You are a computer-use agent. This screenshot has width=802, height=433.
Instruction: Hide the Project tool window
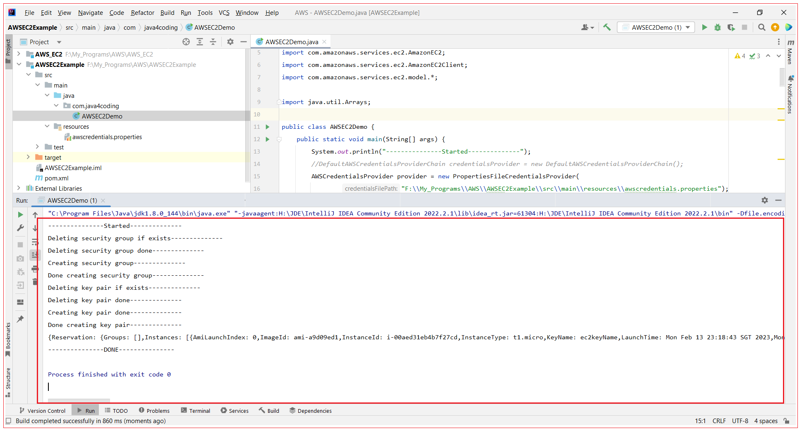coord(244,42)
